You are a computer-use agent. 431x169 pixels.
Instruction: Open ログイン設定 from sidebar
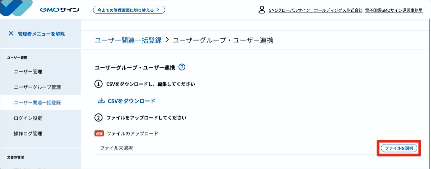click(28, 118)
